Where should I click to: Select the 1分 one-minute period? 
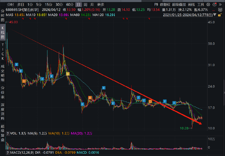coord(30,5)
